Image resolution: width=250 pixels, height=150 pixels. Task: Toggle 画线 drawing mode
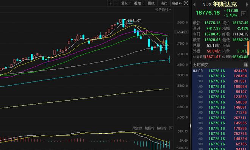pyautogui.click(x=151, y=3)
